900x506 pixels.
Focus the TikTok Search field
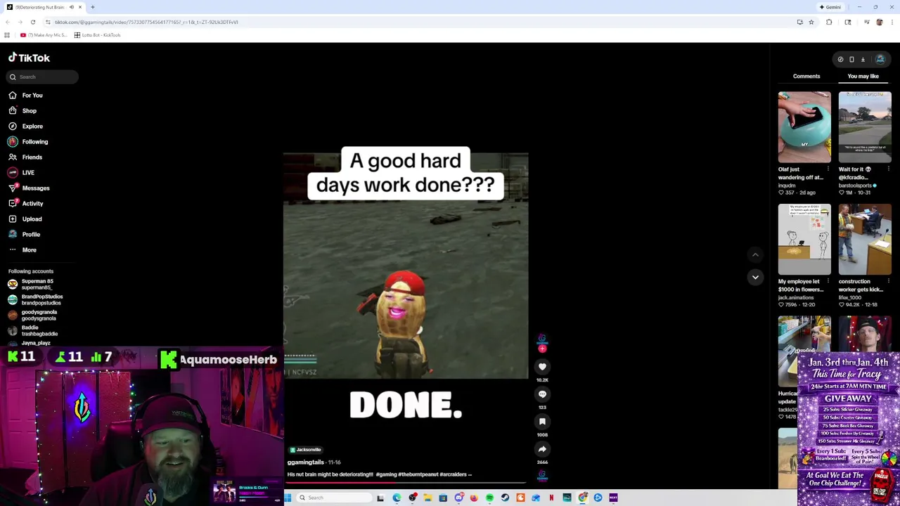42,77
